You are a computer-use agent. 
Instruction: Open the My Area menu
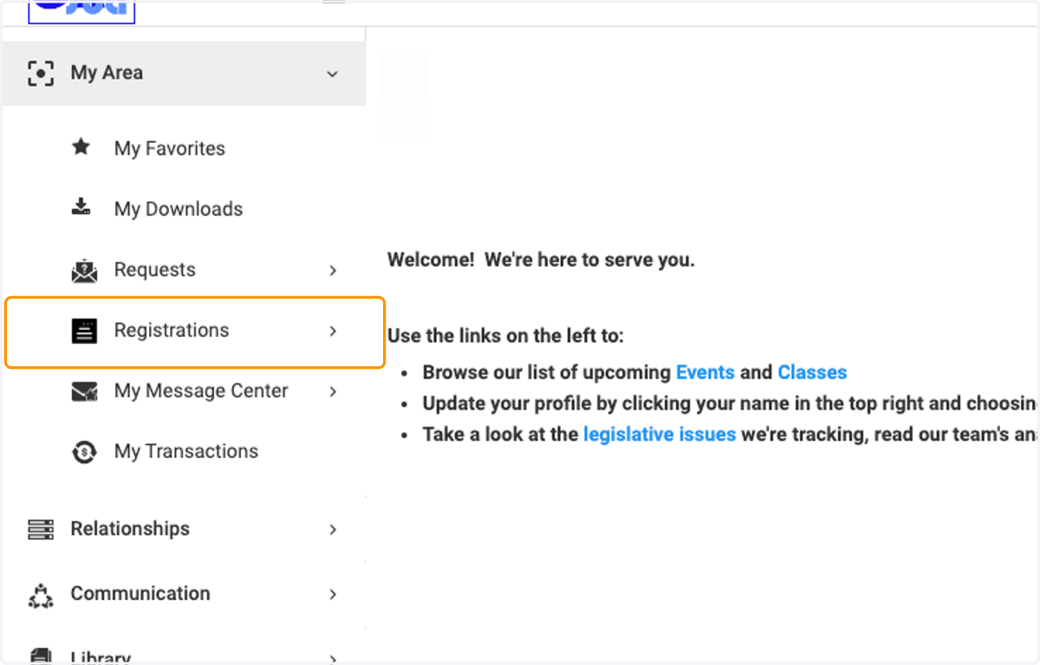coord(184,74)
